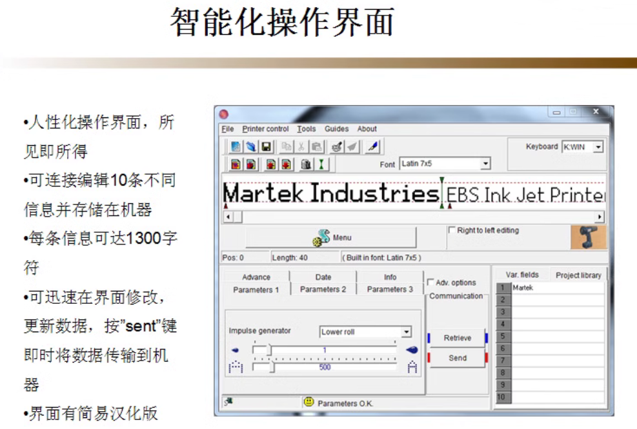Image resolution: width=637 pixels, height=429 pixels.
Task: Switch to the Info tab
Action: tap(390, 277)
